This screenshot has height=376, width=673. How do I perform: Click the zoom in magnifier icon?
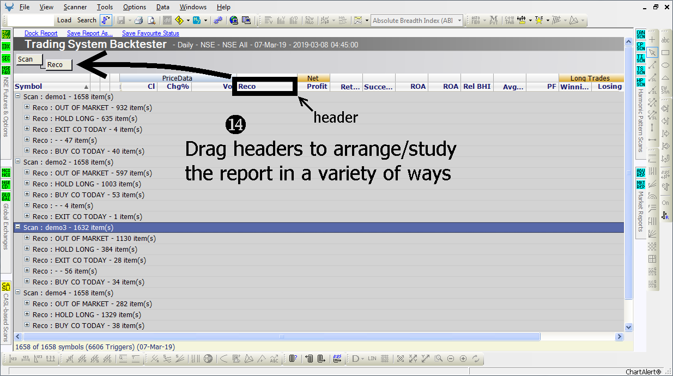[x=463, y=359]
